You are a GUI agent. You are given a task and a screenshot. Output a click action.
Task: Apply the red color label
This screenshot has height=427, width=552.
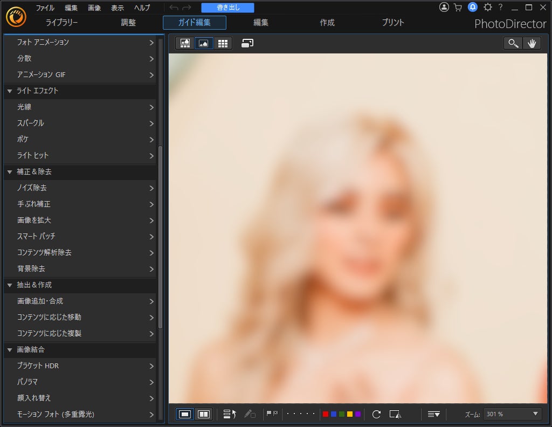pyautogui.click(x=326, y=414)
